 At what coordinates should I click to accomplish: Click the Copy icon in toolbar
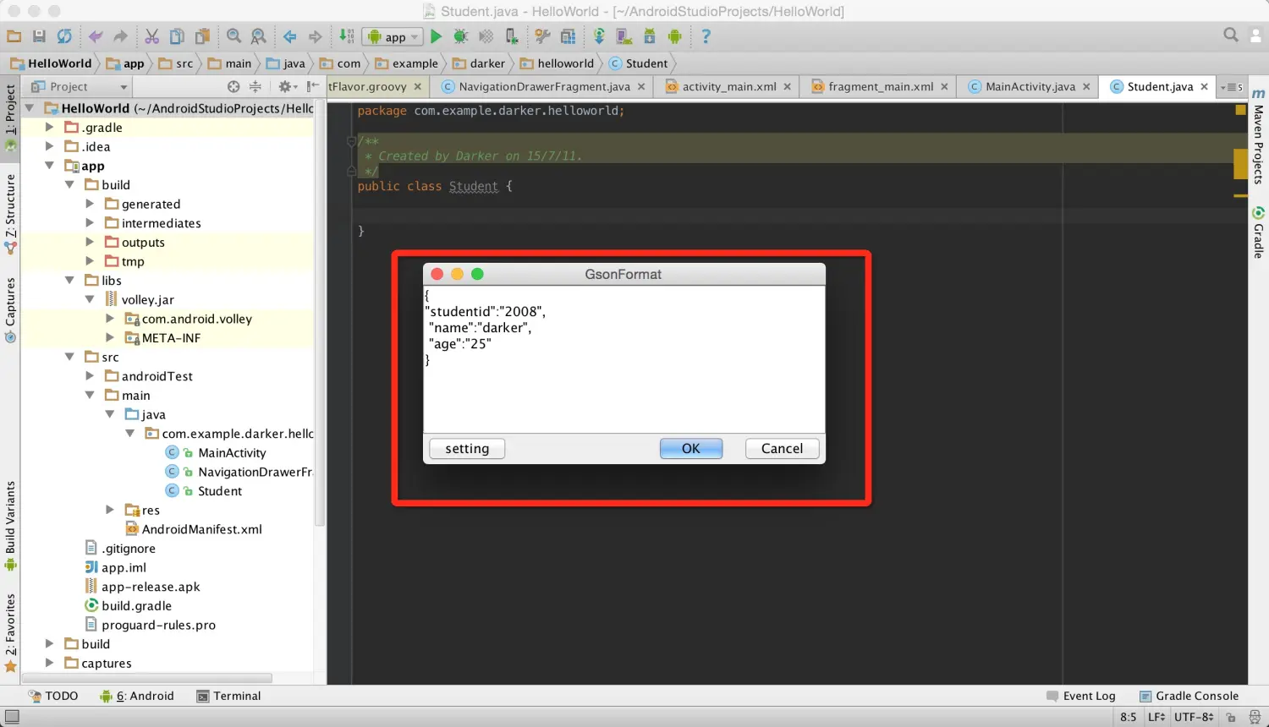click(x=177, y=36)
